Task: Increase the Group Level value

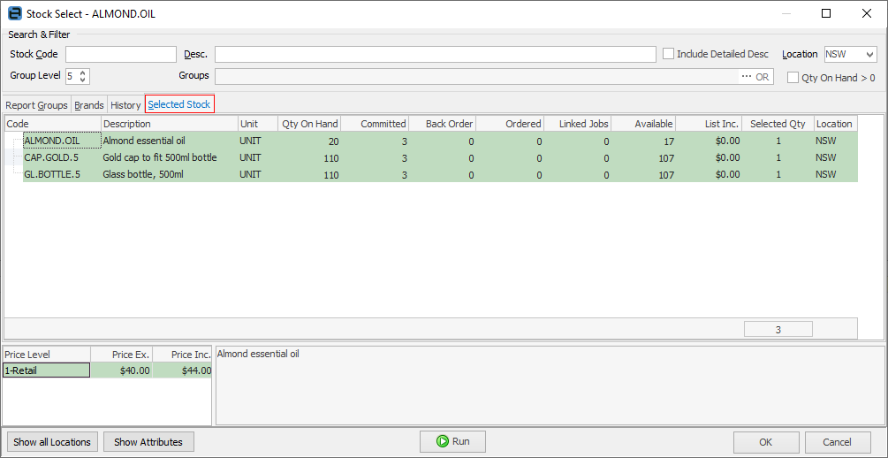Action: point(84,73)
